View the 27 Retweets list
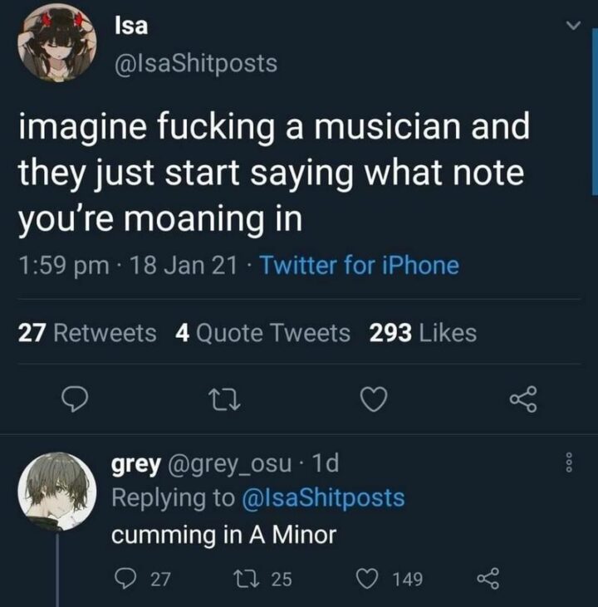The image size is (598, 607). (x=87, y=333)
